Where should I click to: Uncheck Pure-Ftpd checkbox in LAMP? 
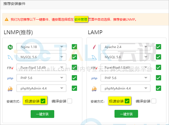[159, 67]
